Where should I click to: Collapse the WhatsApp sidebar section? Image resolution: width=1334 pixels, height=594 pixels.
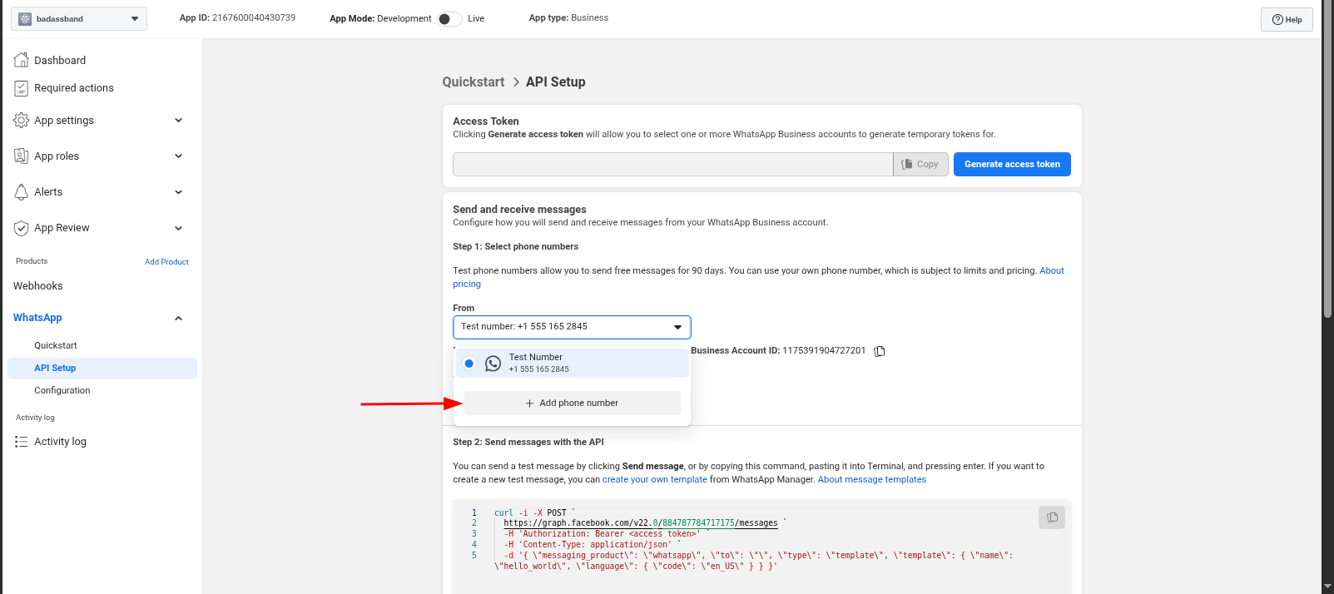click(x=178, y=318)
